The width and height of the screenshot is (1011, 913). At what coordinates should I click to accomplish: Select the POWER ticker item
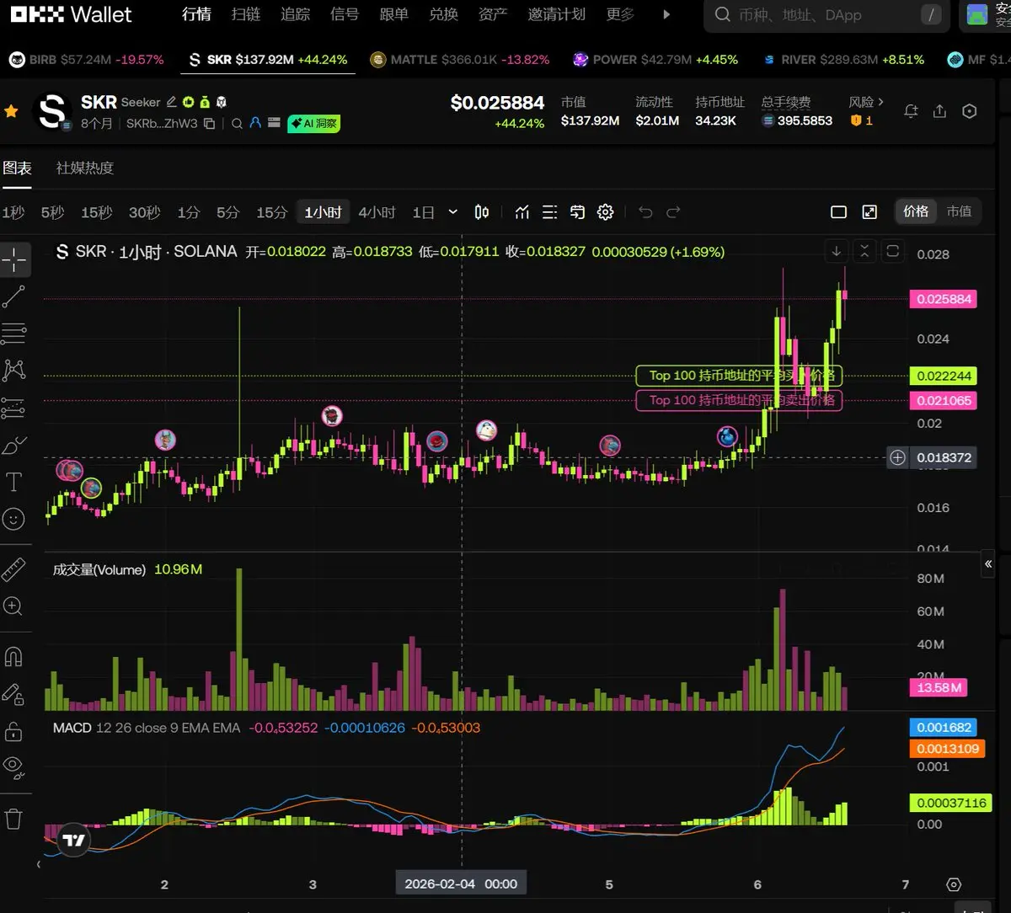point(655,60)
